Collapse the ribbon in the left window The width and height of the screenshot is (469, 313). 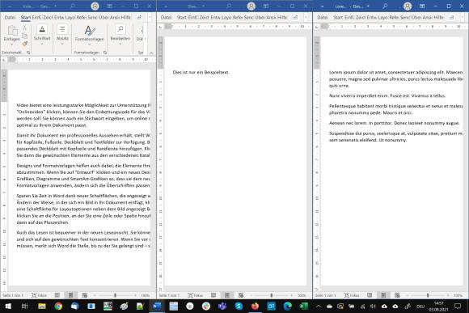coord(151,53)
